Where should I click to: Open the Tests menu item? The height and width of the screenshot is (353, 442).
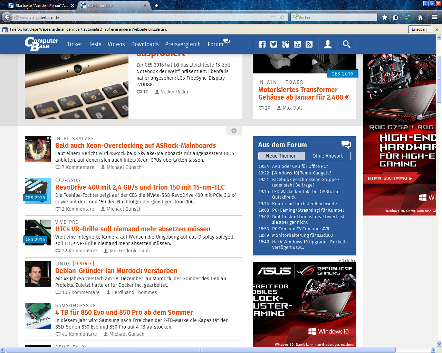(95, 44)
